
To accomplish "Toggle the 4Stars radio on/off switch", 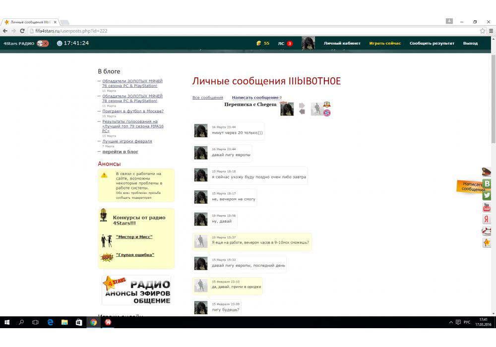I will pyautogui.click(x=43, y=43).
